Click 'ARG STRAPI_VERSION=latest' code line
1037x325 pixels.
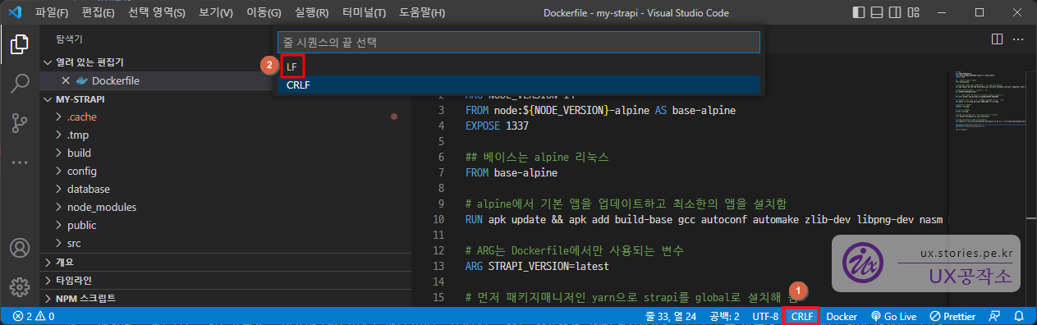point(537,267)
